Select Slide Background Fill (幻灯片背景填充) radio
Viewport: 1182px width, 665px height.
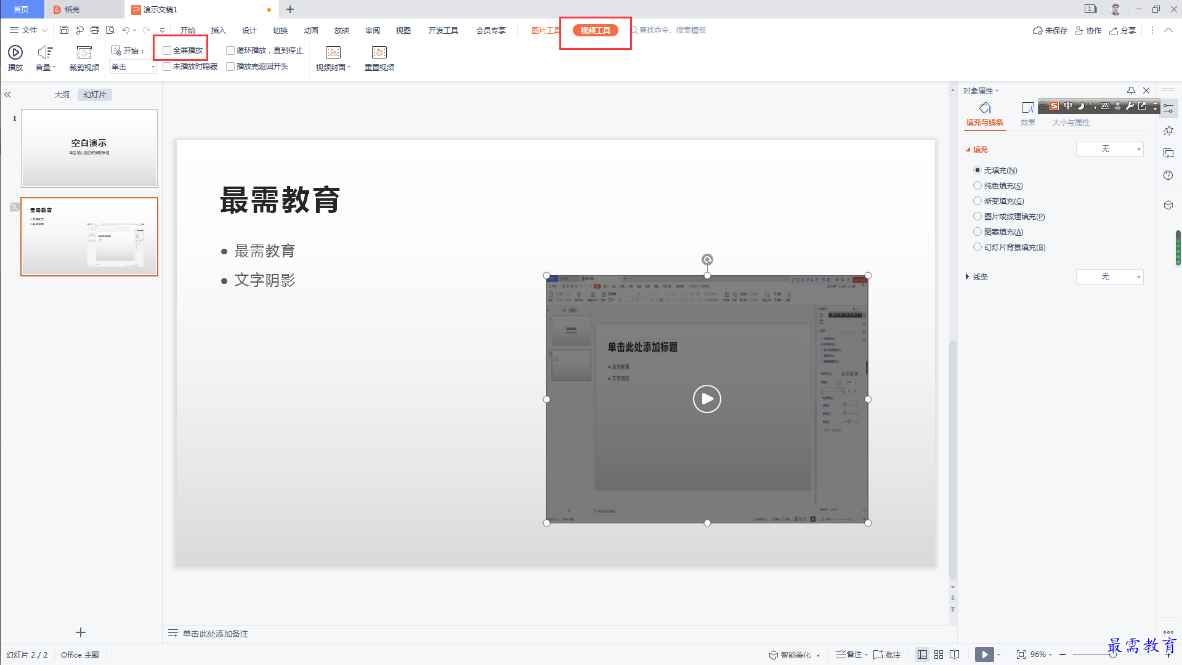pos(978,247)
